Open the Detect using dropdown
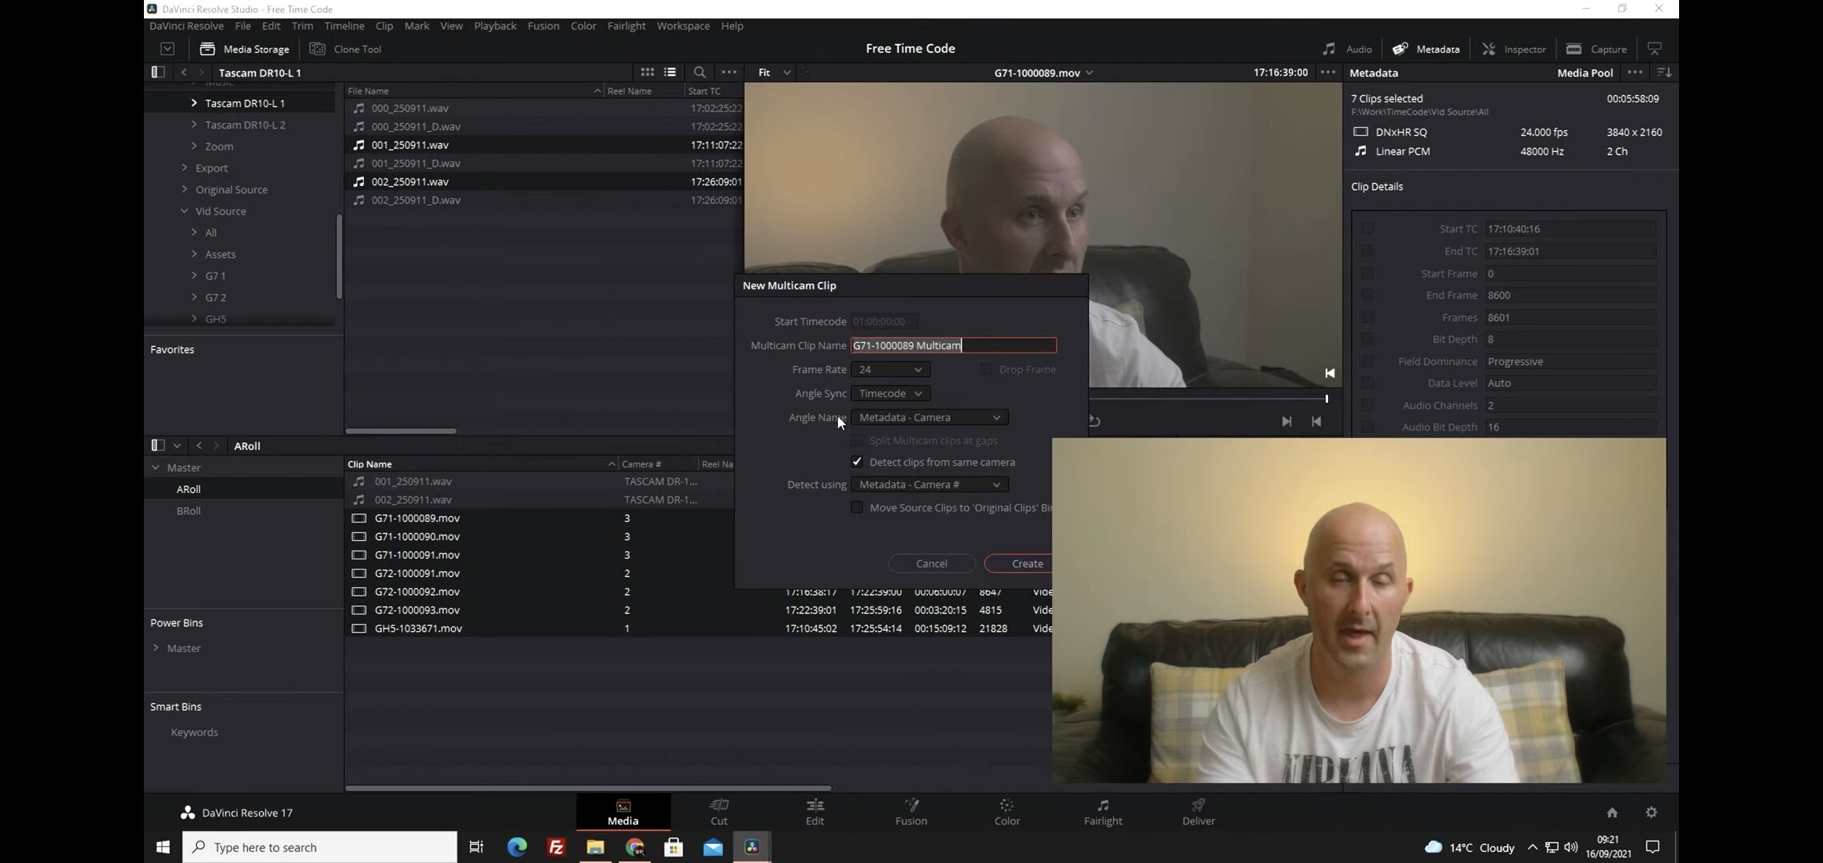Screen dimensions: 1823x863 click(929, 484)
